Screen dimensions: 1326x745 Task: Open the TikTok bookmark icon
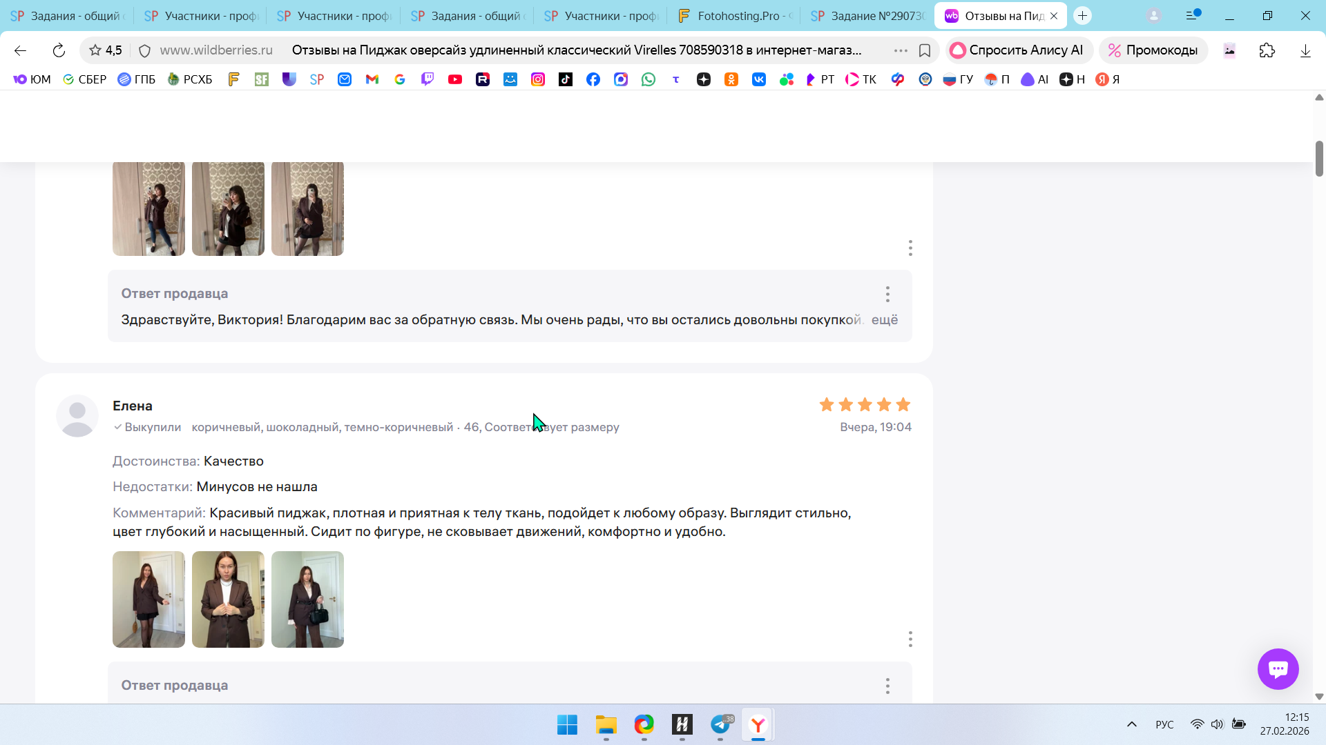pyautogui.click(x=566, y=79)
